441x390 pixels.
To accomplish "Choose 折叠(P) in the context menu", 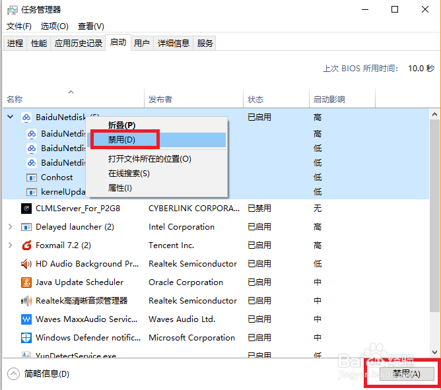I will (x=156, y=125).
